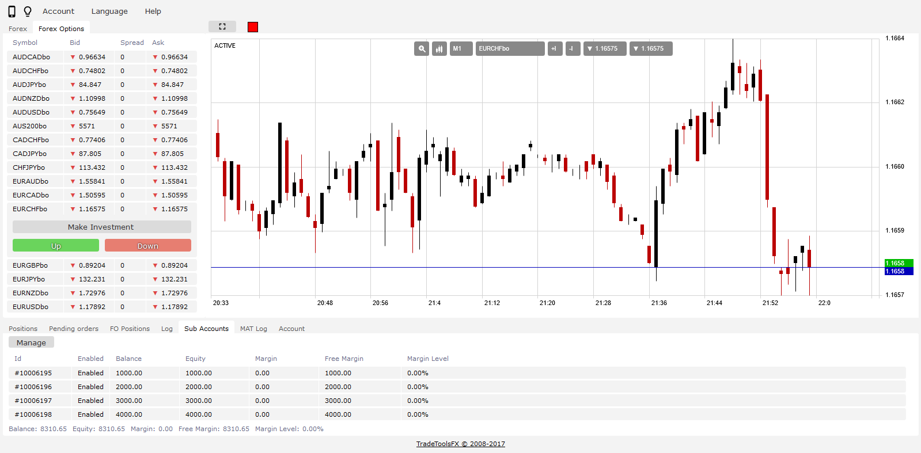The width and height of the screenshot is (921, 453).
Task: Click the lightbulb icon in top bar
Action: coord(28,12)
